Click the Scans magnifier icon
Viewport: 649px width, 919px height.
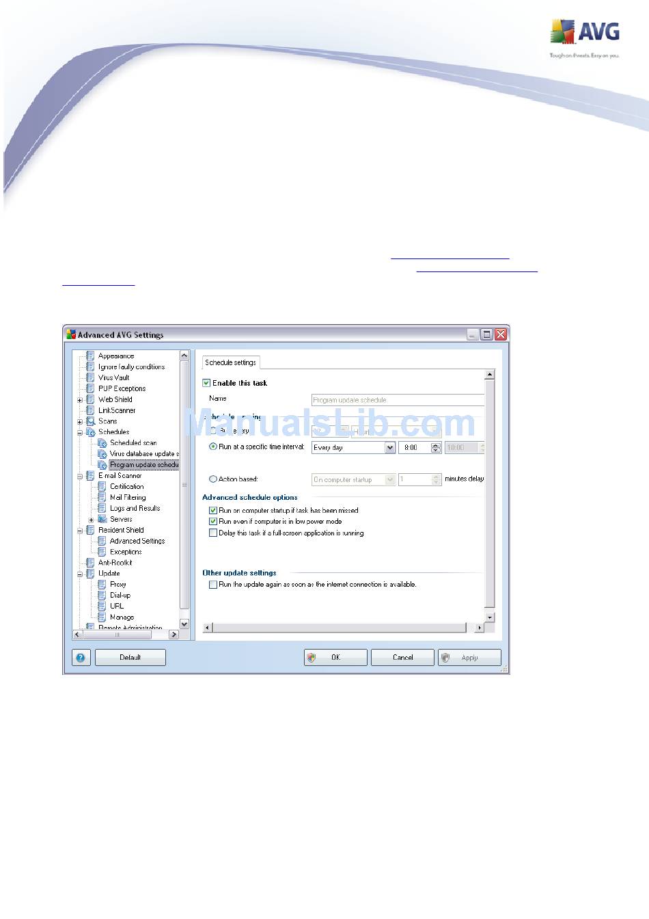(x=90, y=421)
